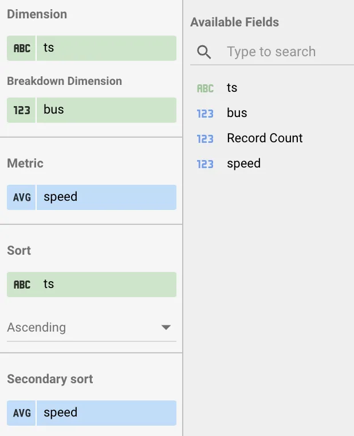Select the speed chip under Metric
354x436 pixels.
click(x=106, y=197)
